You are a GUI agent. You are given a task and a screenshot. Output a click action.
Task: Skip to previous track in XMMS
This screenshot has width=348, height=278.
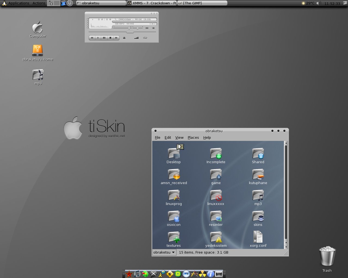click(92, 38)
